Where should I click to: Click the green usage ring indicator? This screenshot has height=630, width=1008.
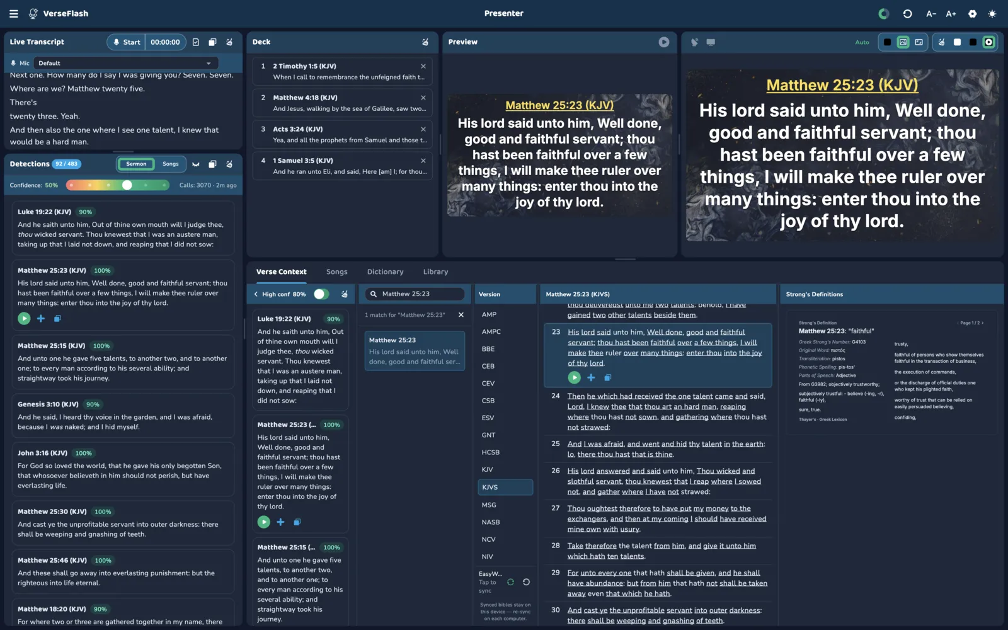pos(884,13)
